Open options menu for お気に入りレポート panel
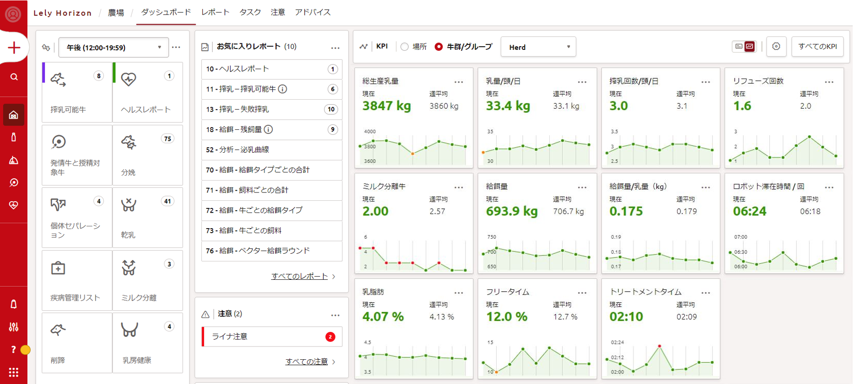Viewport: 855px width, 384px height. pyautogui.click(x=336, y=48)
